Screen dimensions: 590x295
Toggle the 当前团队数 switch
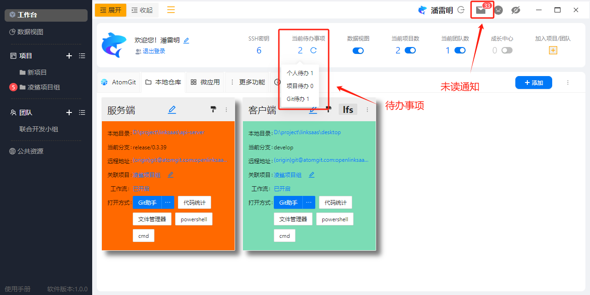pos(460,50)
